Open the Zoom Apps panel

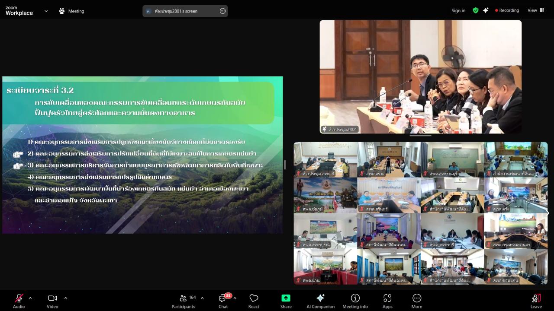point(387,300)
